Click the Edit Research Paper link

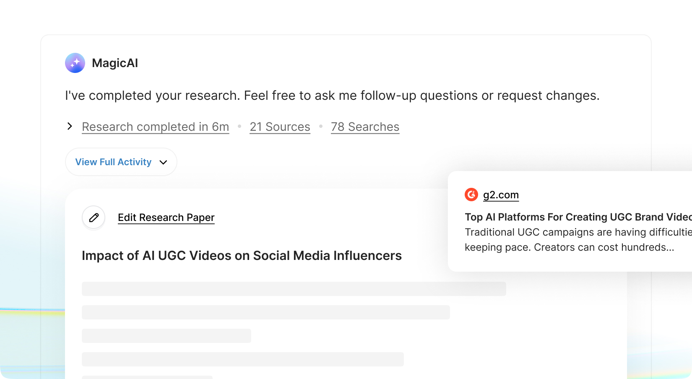click(166, 217)
